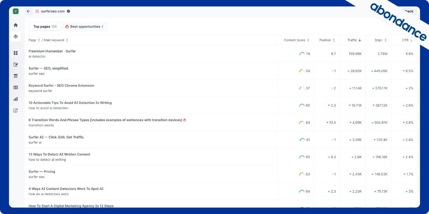The width and height of the screenshot is (429, 214).
Task: Open Freemium Humanizer · Surfer page
Action: click(52, 51)
